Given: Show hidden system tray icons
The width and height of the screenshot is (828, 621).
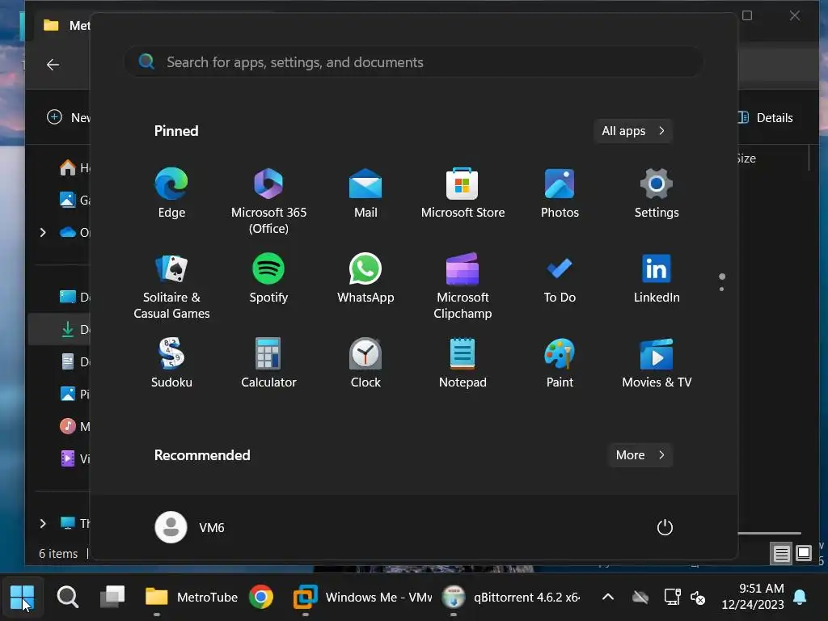Looking at the screenshot, I should 608,598.
